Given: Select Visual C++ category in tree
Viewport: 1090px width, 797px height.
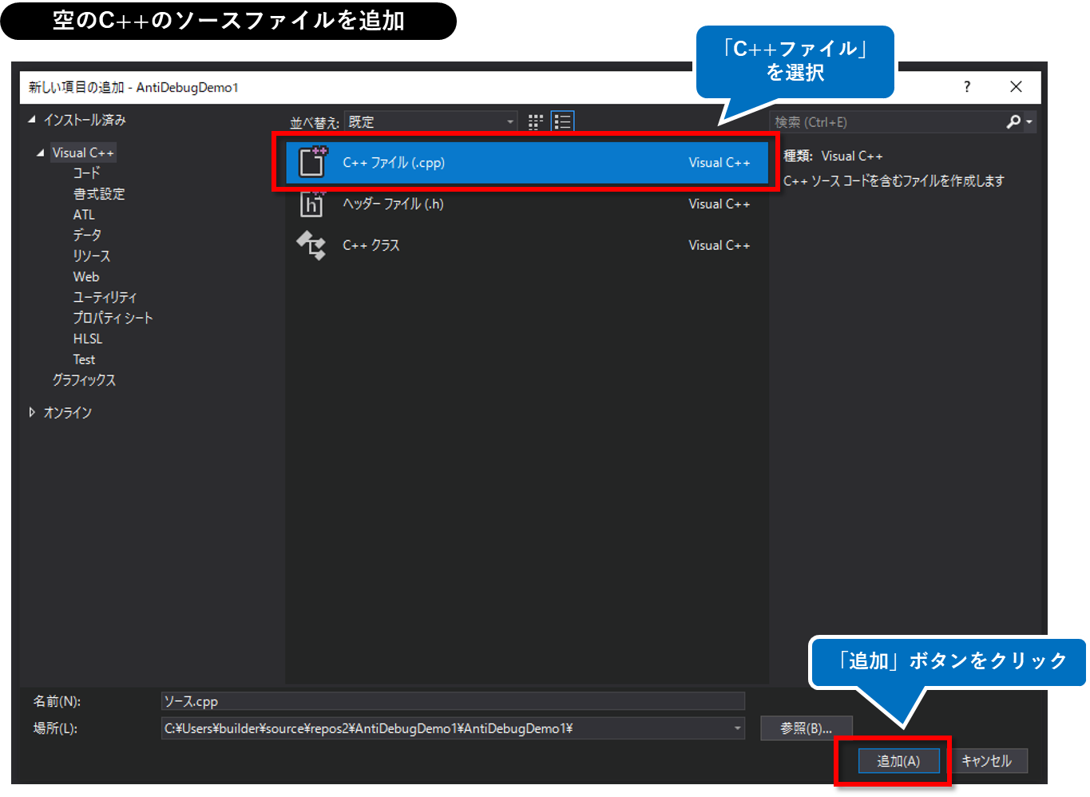Looking at the screenshot, I should [83, 153].
